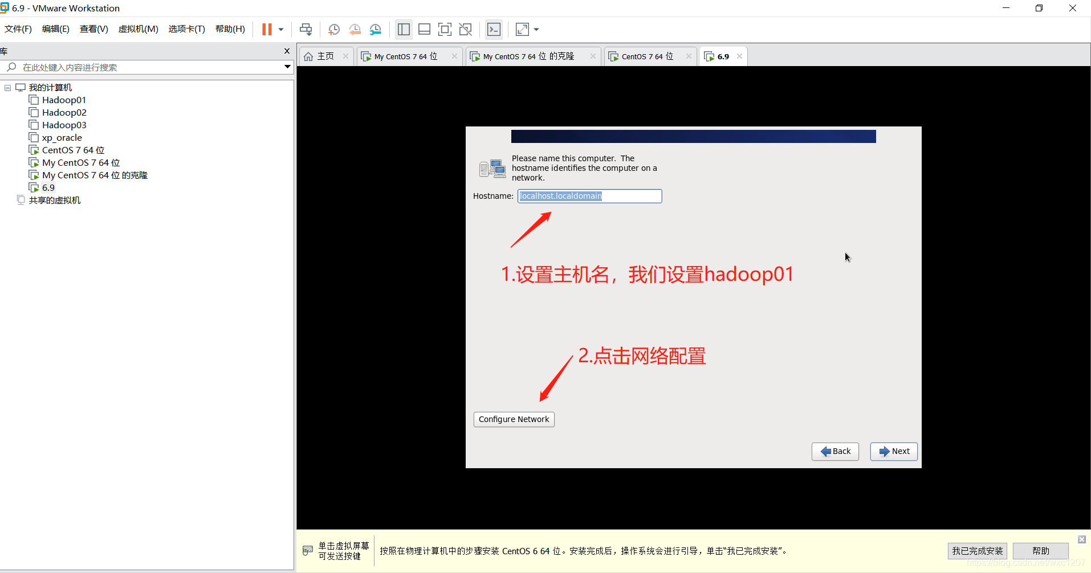Select Hadoop03 in the library

tap(58, 125)
